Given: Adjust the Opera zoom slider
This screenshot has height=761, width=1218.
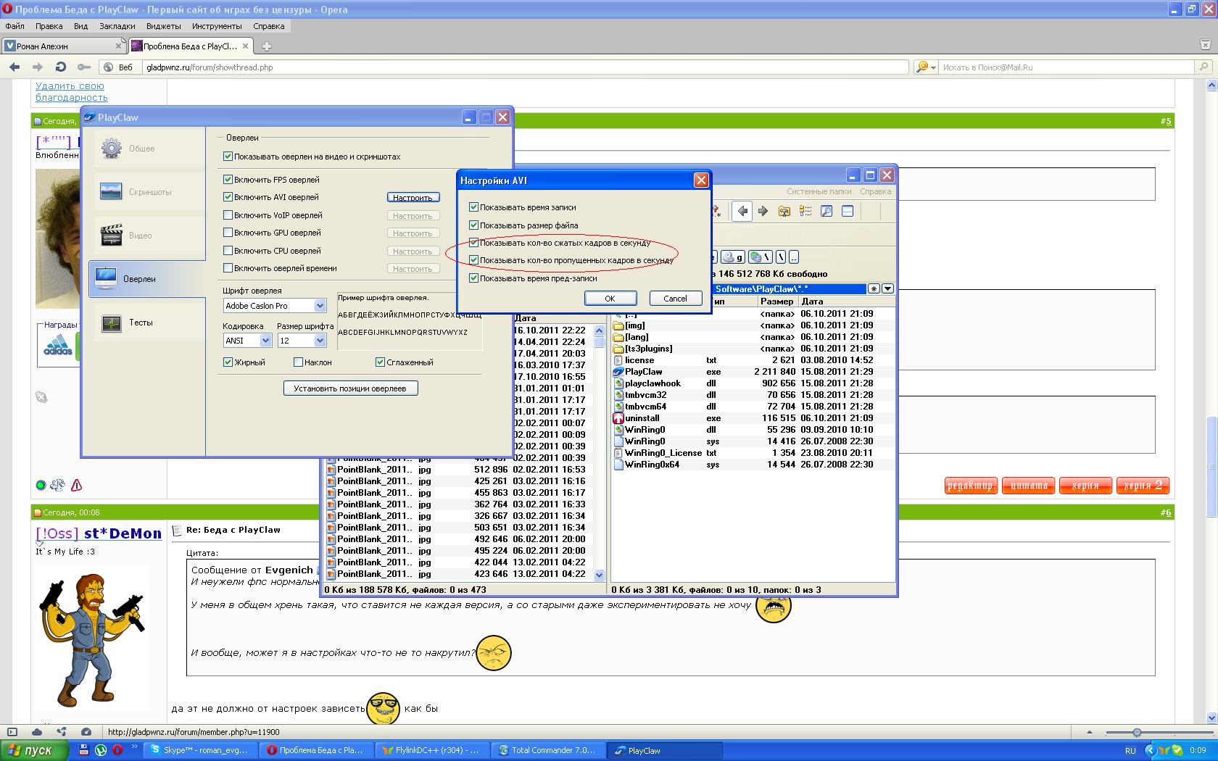Looking at the screenshot, I should (x=1137, y=732).
